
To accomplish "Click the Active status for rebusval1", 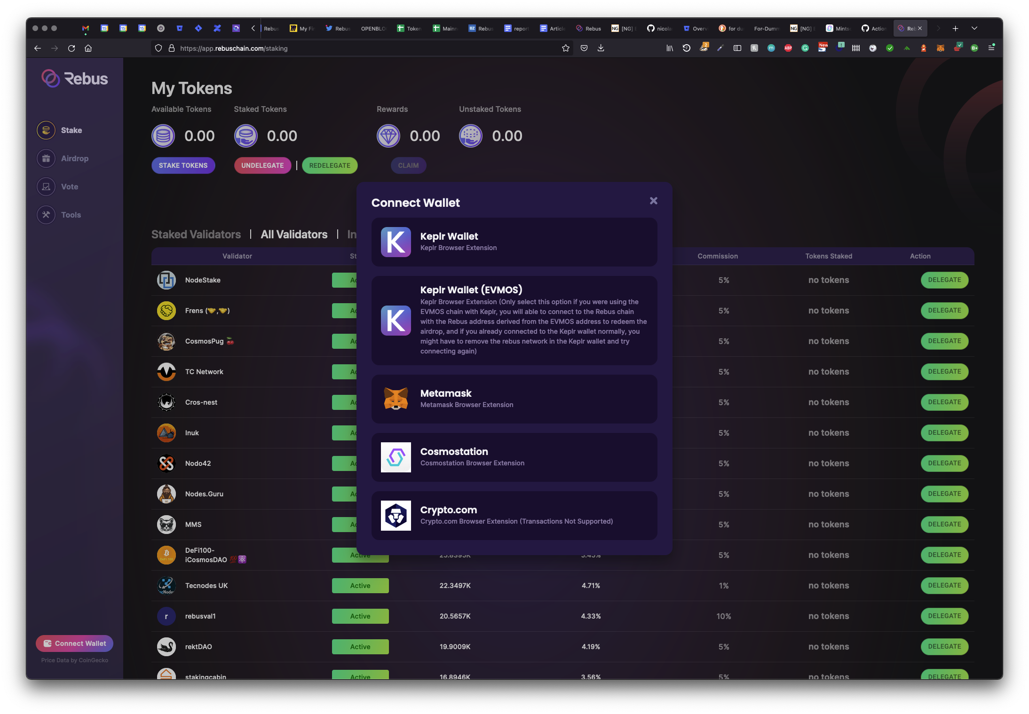I will coord(360,616).
